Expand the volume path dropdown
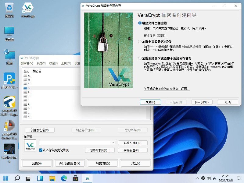The height and width of the screenshot is (183, 244). click(113, 143)
